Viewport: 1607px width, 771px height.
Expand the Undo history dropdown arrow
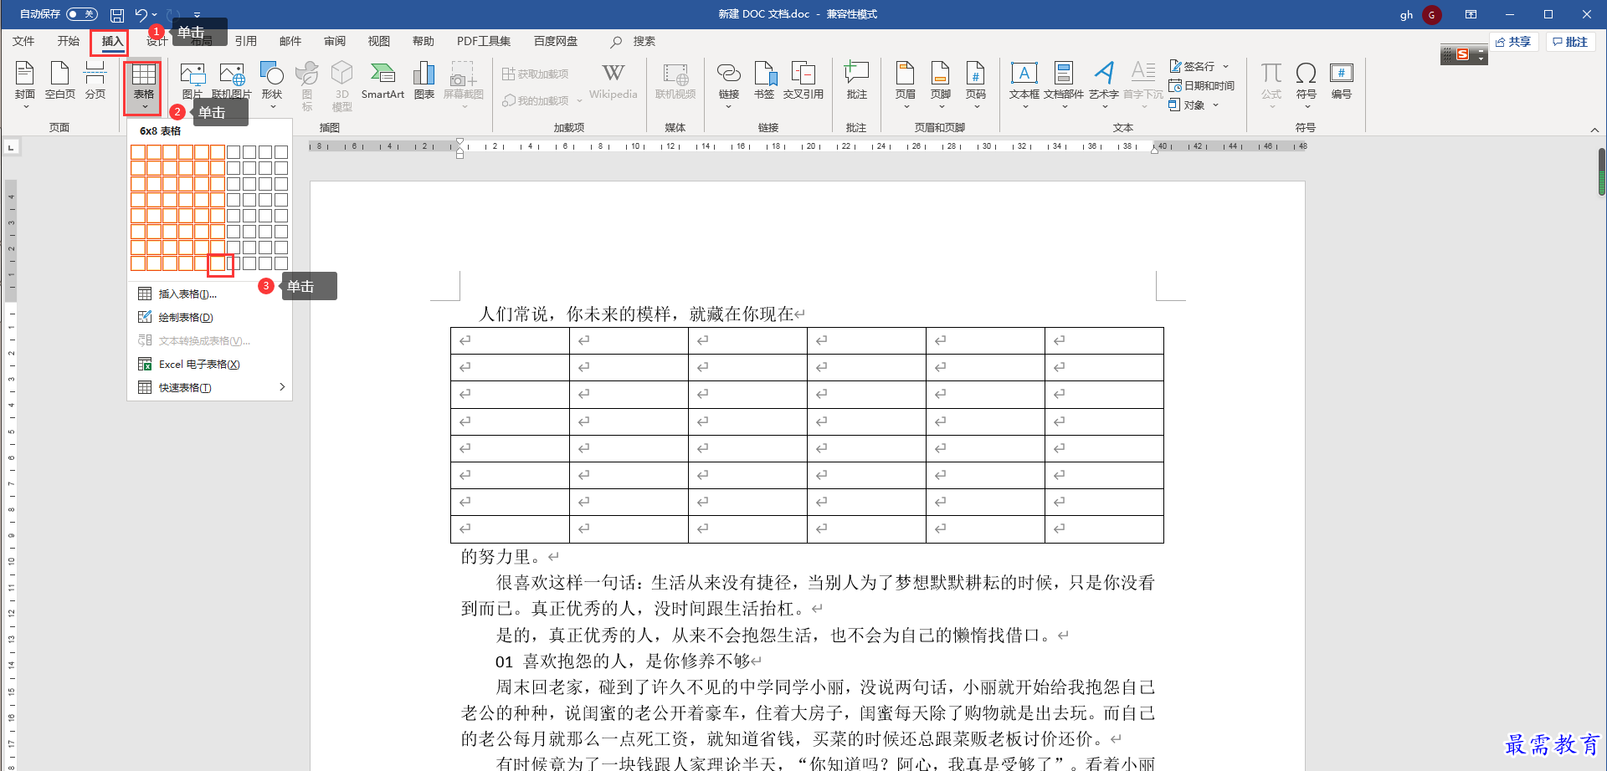155,15
